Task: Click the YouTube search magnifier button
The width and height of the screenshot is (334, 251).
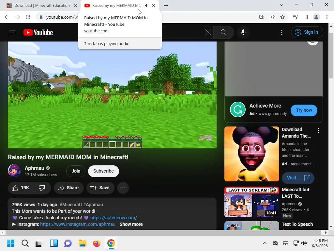Action: tap(223, 32)
